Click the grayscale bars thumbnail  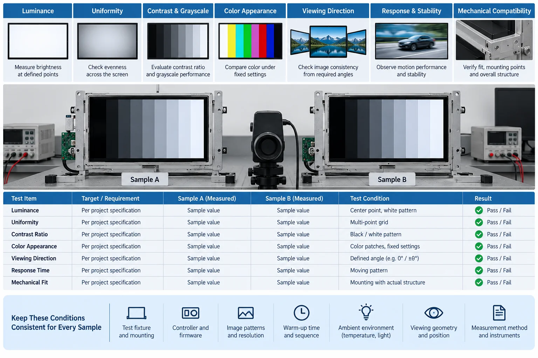click(x=178, y=41)
